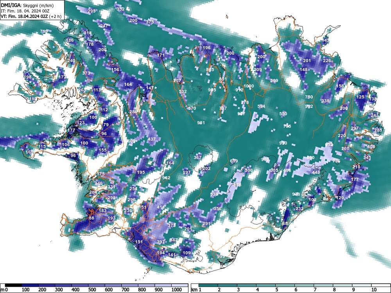Click the 981 value on the map

(x=201, y=123)
